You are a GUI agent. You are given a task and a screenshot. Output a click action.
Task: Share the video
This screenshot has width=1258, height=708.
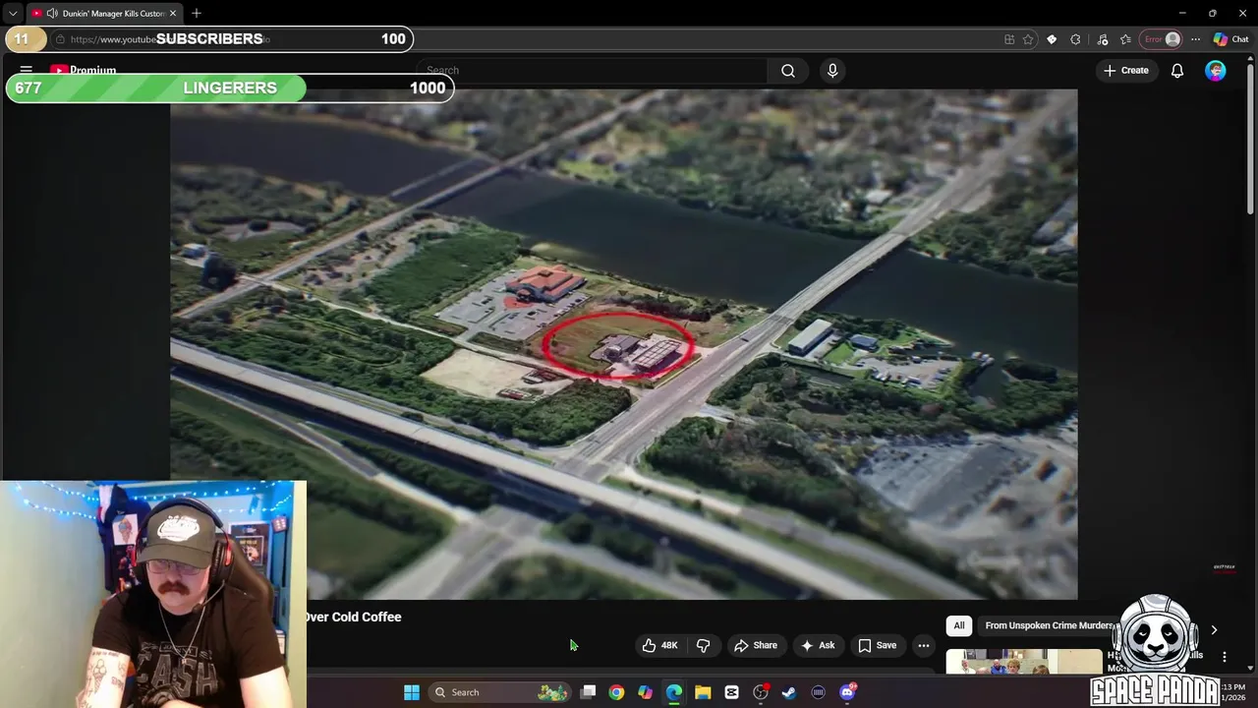tap(755, 645)
